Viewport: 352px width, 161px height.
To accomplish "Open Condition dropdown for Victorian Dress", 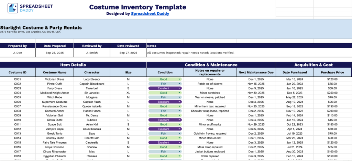I will 179,79.
